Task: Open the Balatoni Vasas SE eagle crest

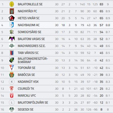Action: pos(12,39)
